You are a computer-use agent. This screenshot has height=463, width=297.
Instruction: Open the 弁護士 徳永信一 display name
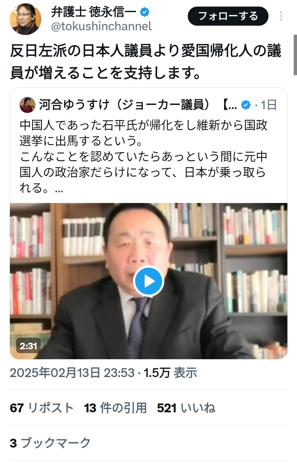(94, 12)
